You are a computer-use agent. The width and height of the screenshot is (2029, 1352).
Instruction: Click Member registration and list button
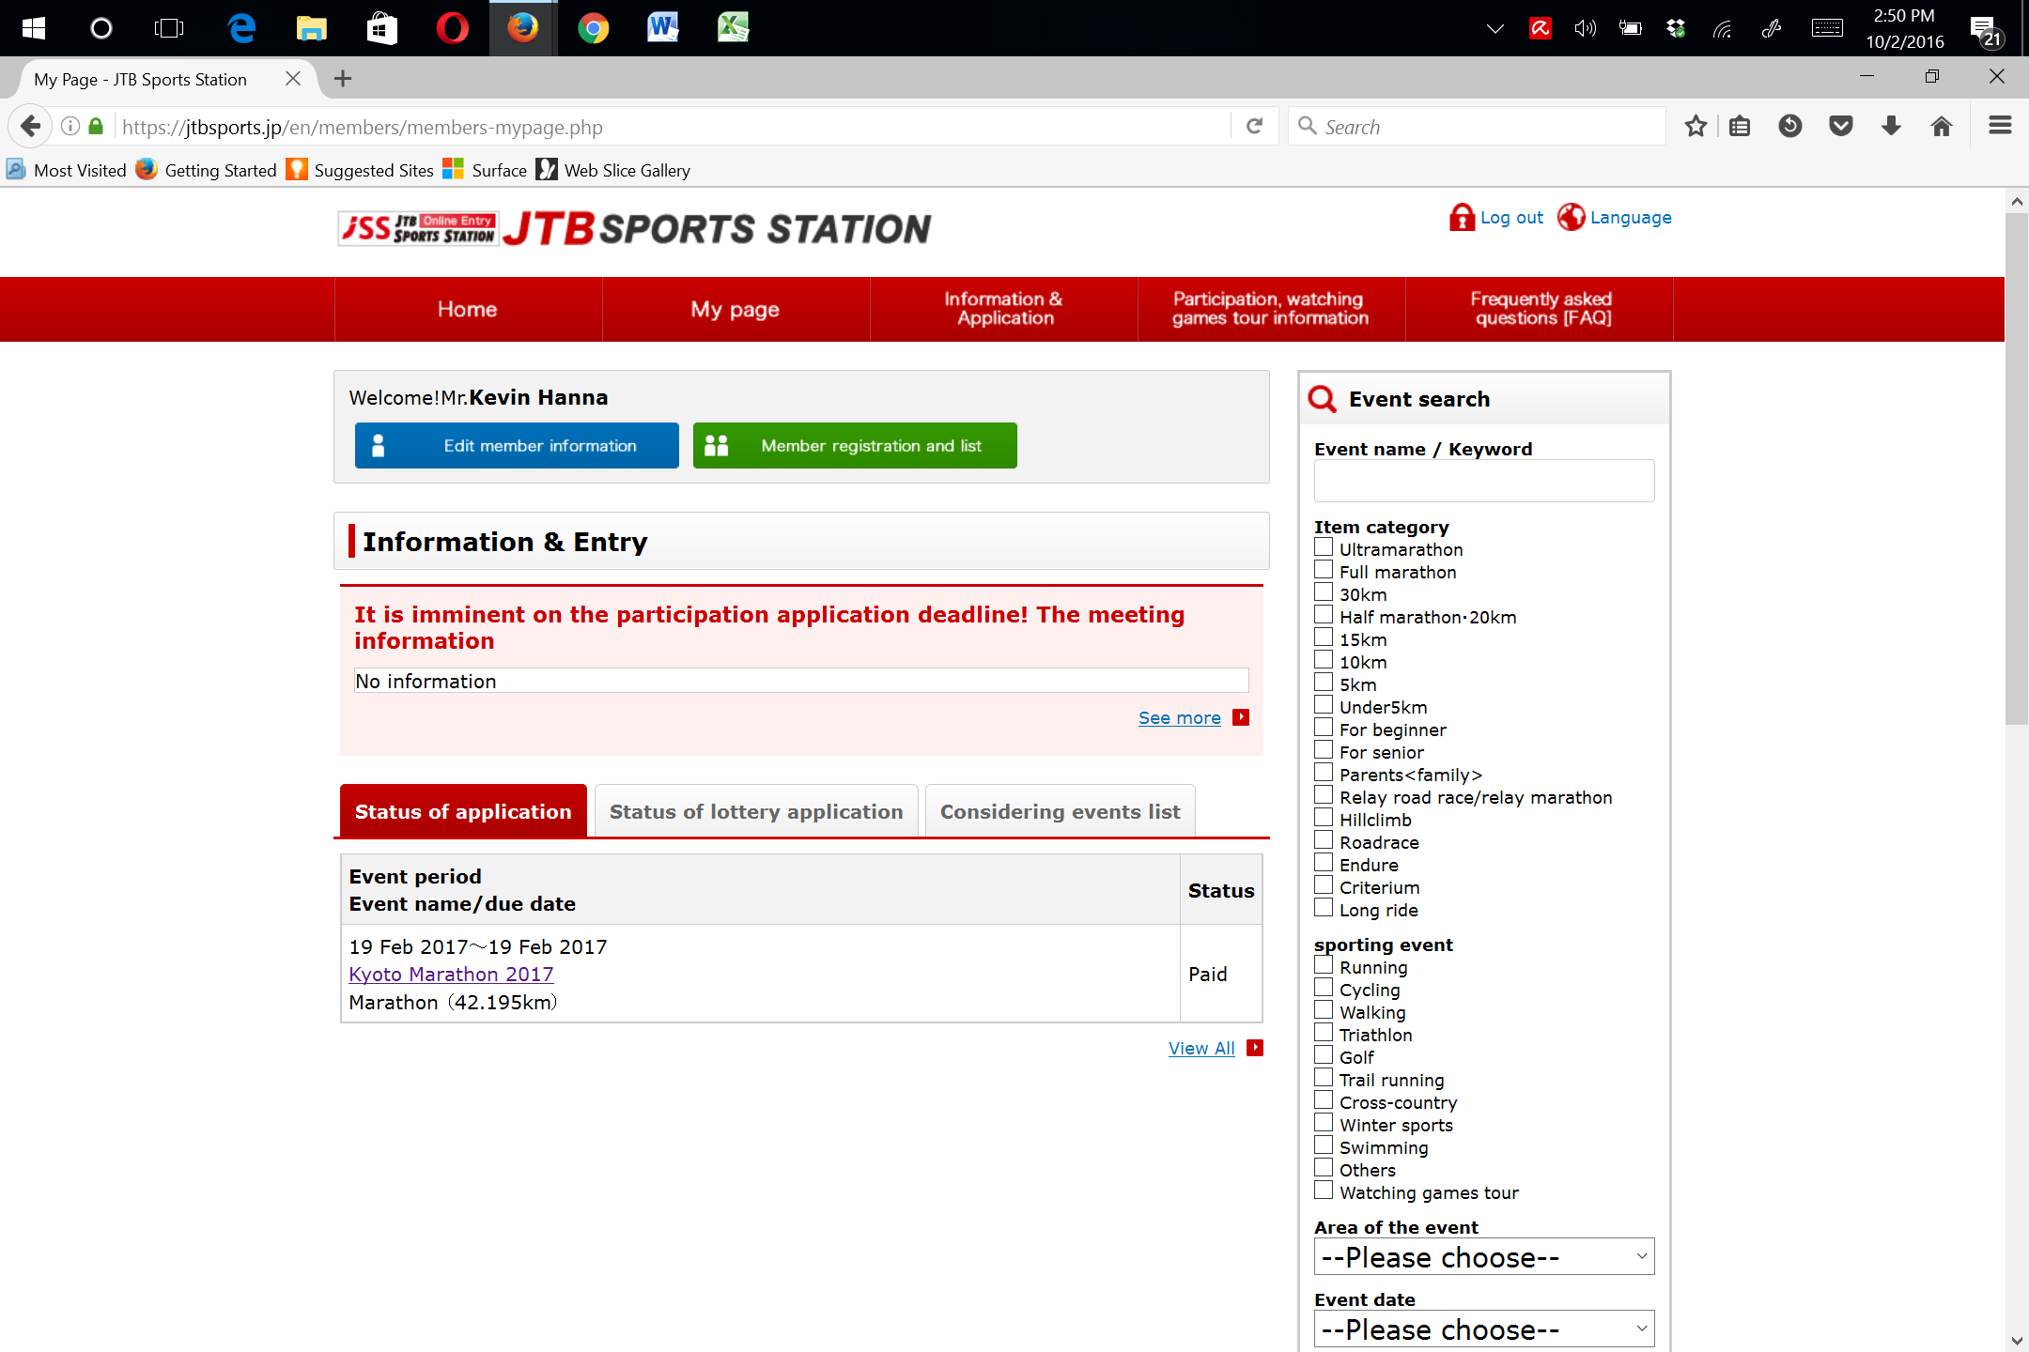(855, 446)
